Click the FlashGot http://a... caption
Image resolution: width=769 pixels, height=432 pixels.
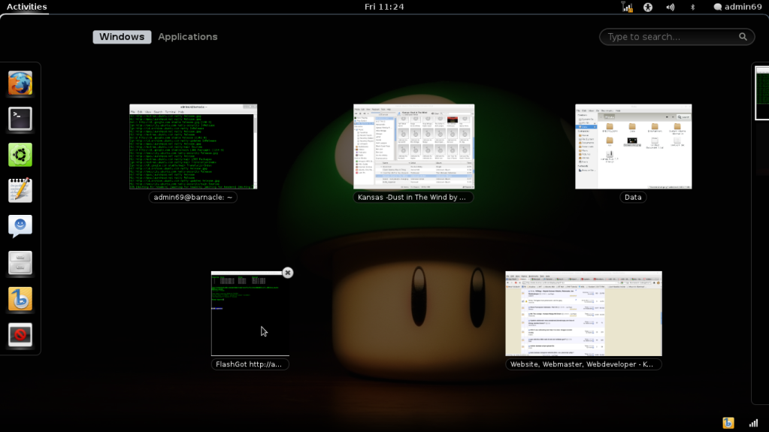coord(249,364)
